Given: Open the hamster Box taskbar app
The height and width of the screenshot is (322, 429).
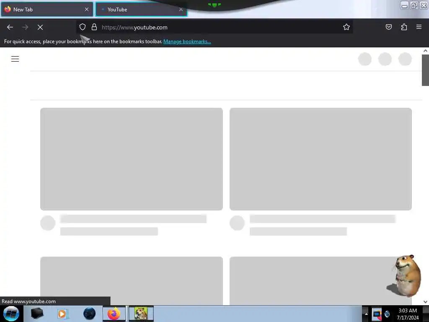Looking at the screenshot, I should click(x=141, y=314).
